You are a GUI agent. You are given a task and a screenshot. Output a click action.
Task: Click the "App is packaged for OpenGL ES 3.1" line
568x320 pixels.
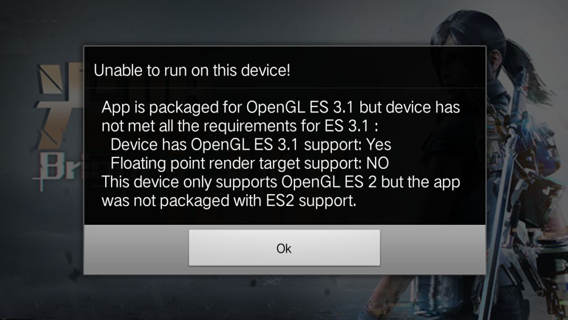point(281,107)
